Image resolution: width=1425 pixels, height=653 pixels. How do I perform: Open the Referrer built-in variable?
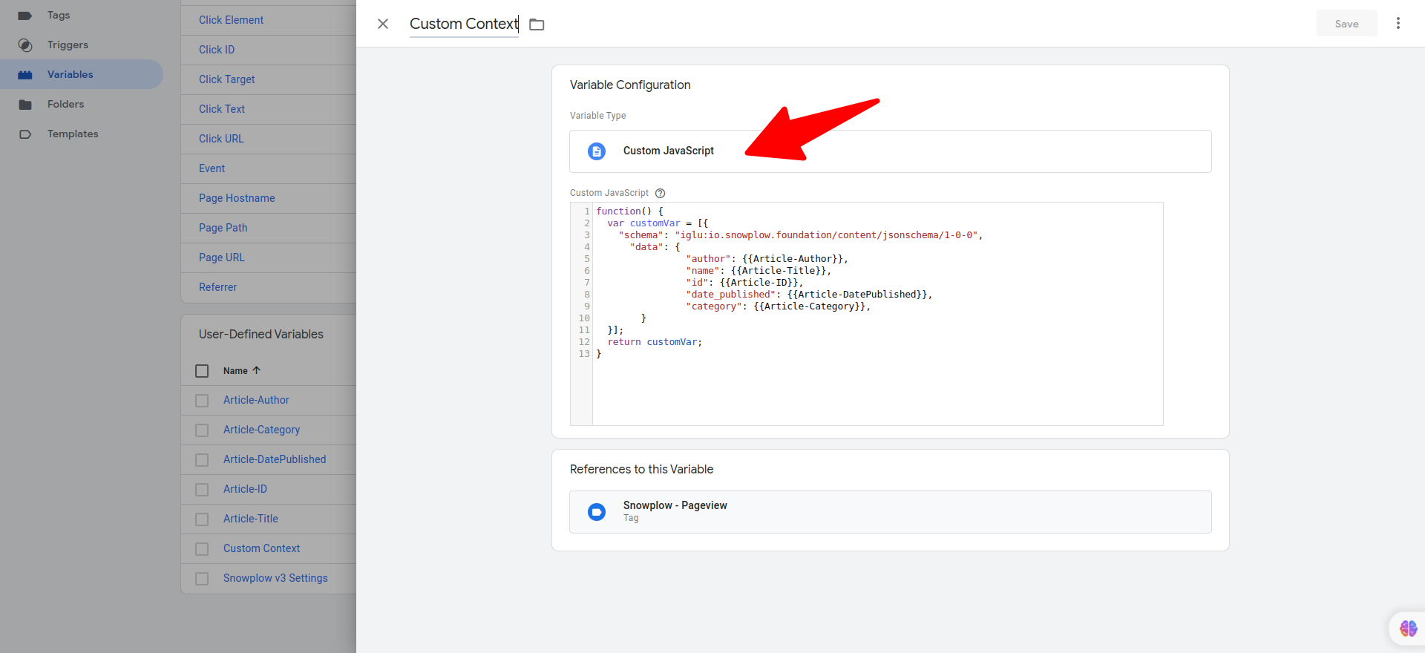pyautogui.click(x=217, y=287)
